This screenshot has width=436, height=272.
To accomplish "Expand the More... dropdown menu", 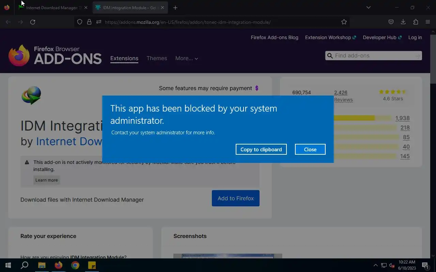I will [x=186, y=58].
